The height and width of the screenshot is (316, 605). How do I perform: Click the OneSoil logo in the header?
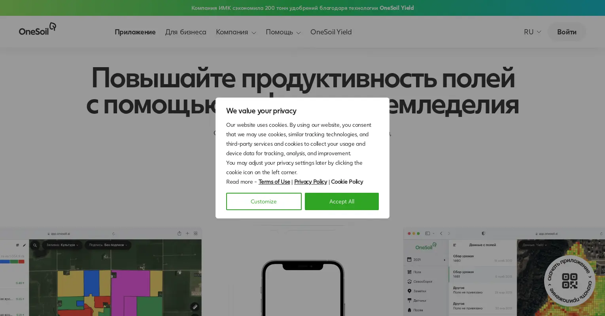pos(38,29)
